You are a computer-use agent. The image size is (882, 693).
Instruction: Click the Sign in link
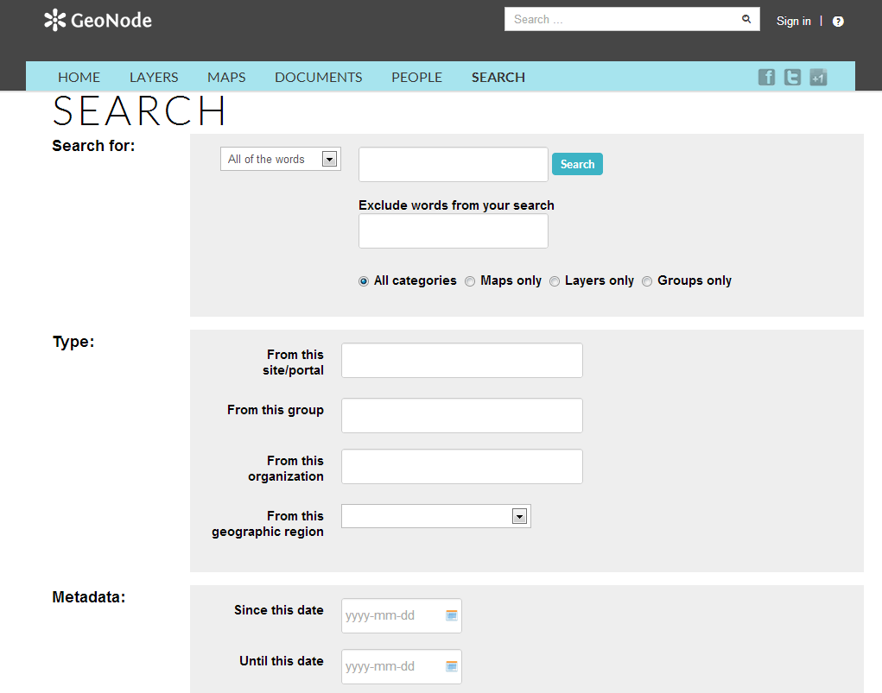793,22
